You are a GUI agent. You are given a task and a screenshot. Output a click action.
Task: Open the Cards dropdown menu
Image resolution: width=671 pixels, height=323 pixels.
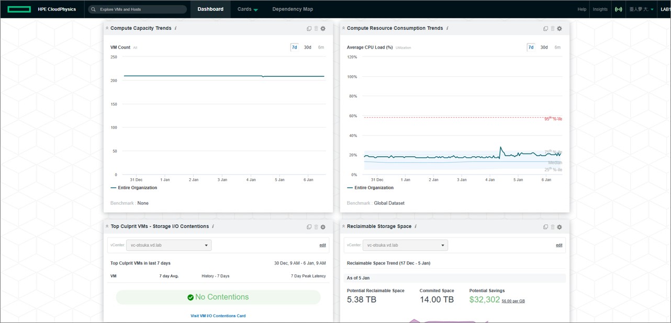coord(248,9)
